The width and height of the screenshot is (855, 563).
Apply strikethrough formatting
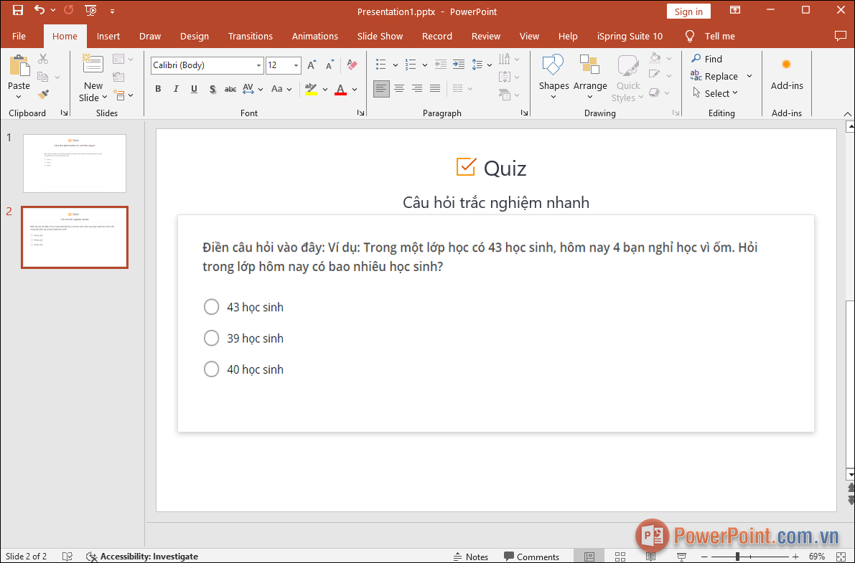230,89
